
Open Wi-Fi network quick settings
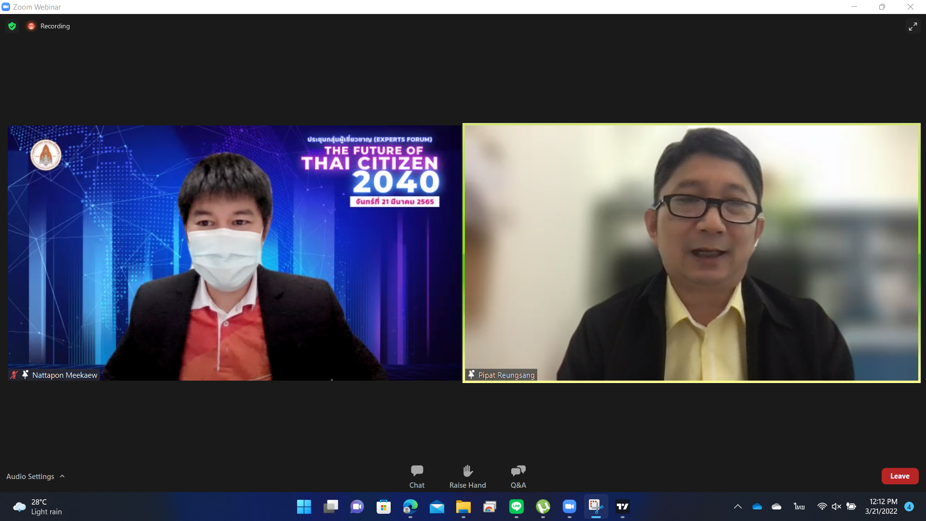coord(822,507)
